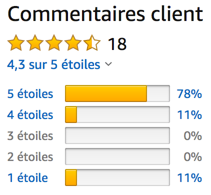This screenshot has width=211, height=195.
Task: Click the 1 étoile histogram bar
Action: 117,177
